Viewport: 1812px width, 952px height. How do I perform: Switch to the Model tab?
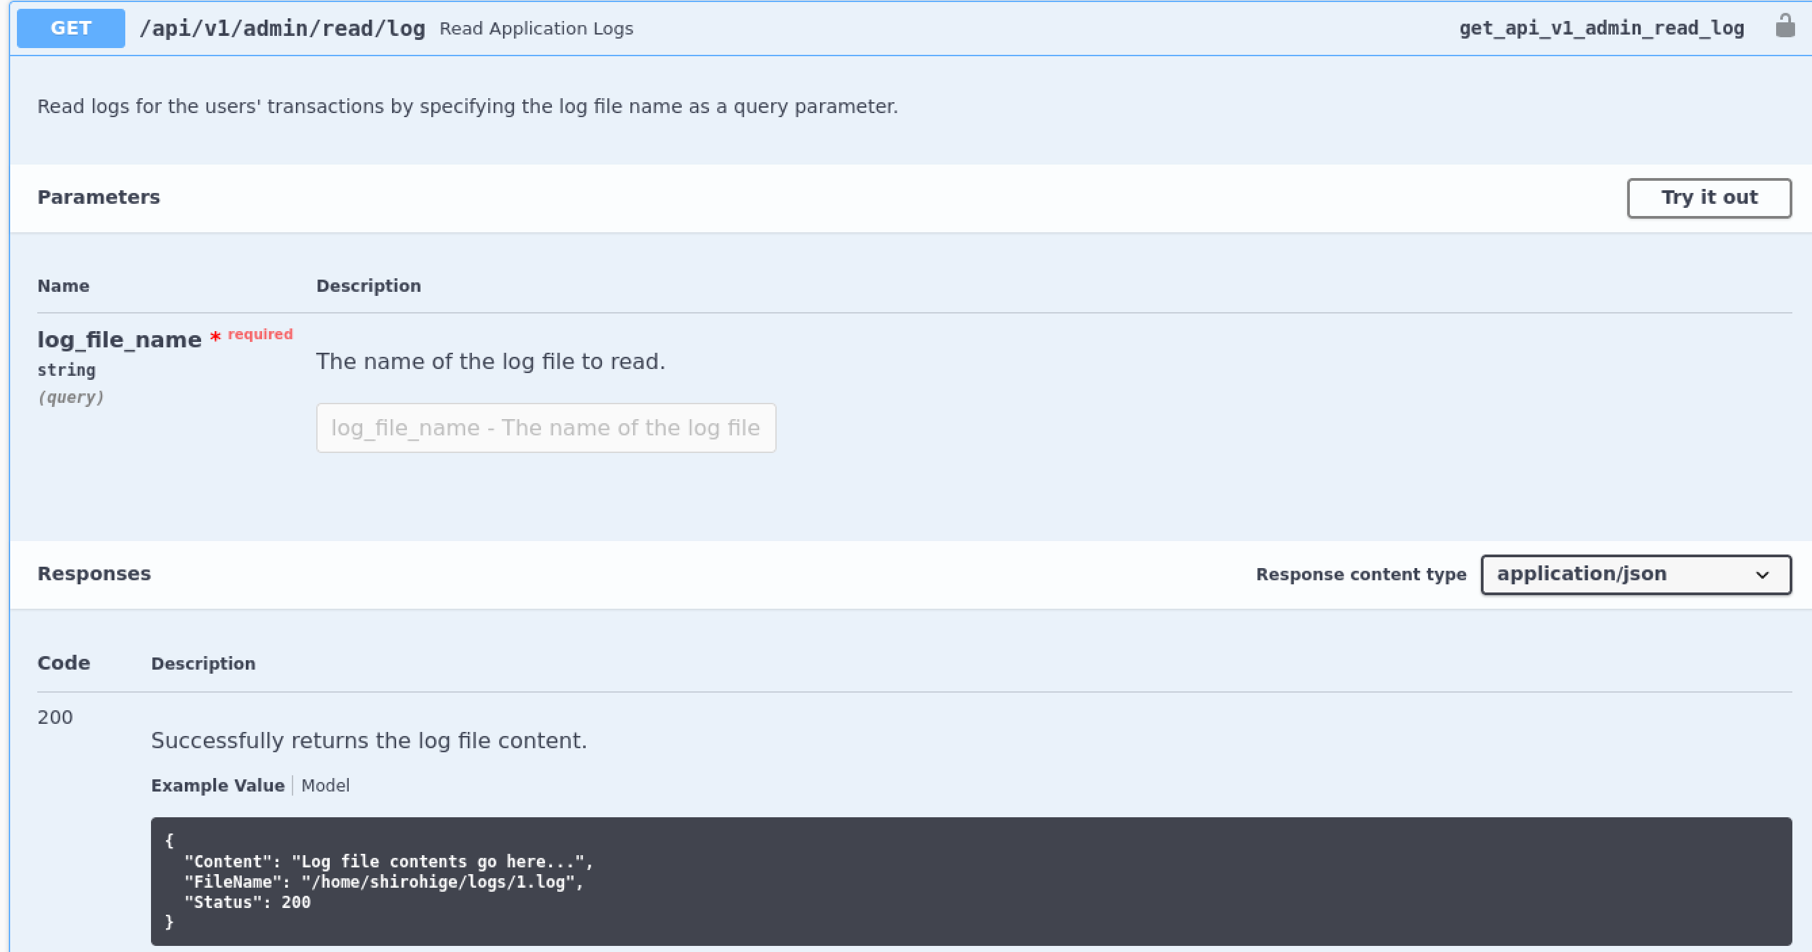325,785
